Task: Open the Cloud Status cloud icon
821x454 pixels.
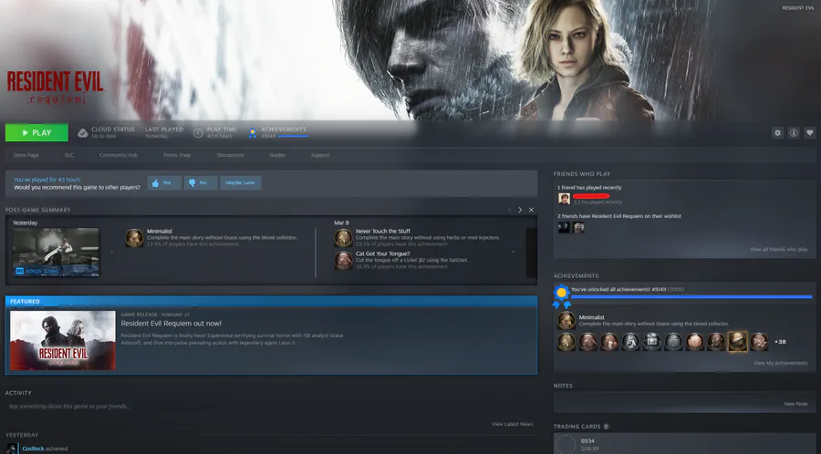Action: [83, 133]
